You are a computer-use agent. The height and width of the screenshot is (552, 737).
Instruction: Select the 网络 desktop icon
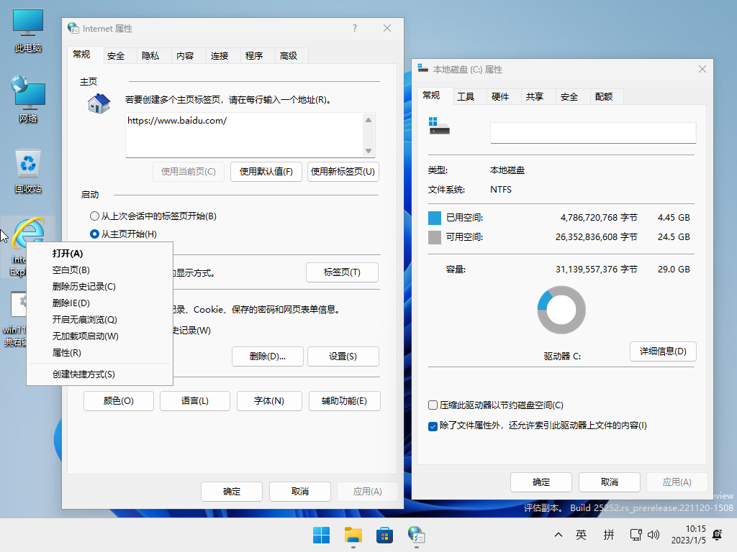pyautogui.click(x=28, y=99)
